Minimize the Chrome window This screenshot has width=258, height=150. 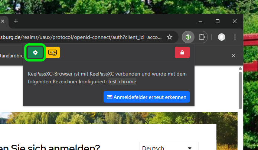(x=200, y=21)
